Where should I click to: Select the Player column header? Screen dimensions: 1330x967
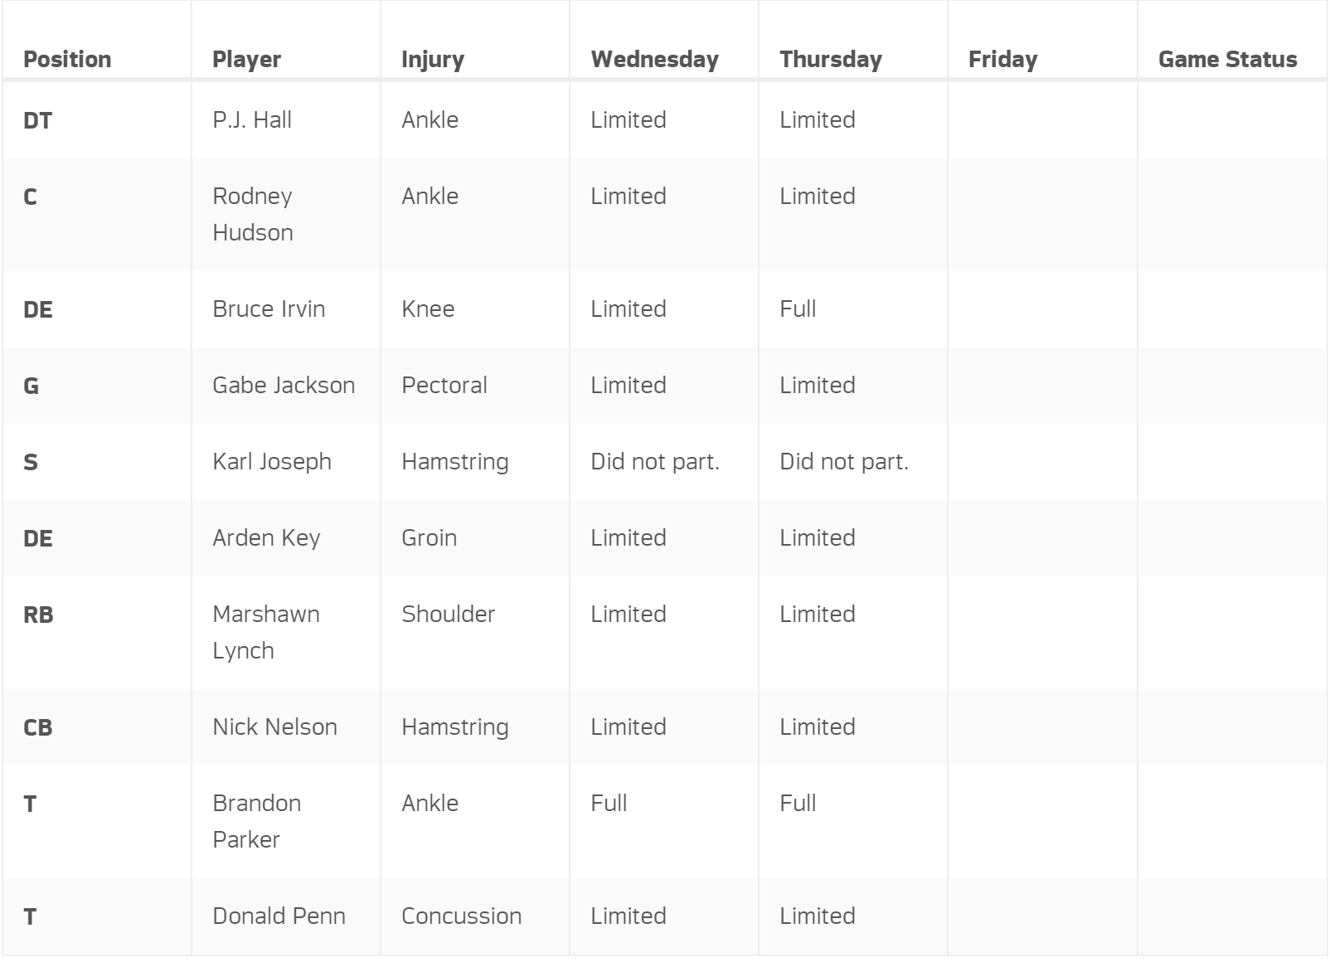(246, 60)
